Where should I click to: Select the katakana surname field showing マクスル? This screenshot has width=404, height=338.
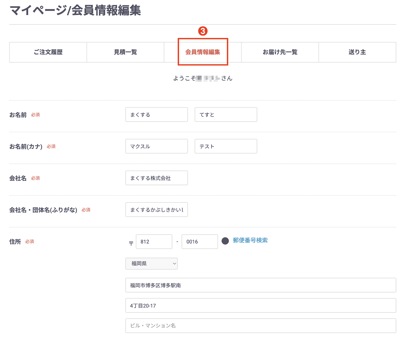[x=156, y=146]
